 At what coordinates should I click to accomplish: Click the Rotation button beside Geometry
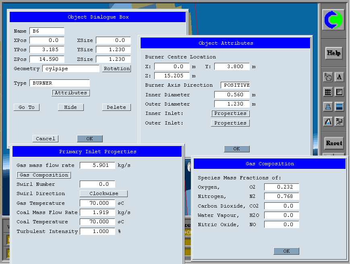[116, 69]
